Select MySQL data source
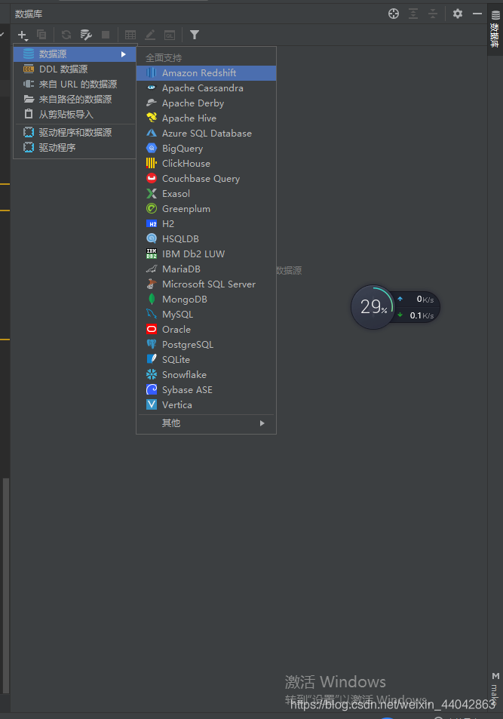 pyautogui.click(x=207, y=315)
